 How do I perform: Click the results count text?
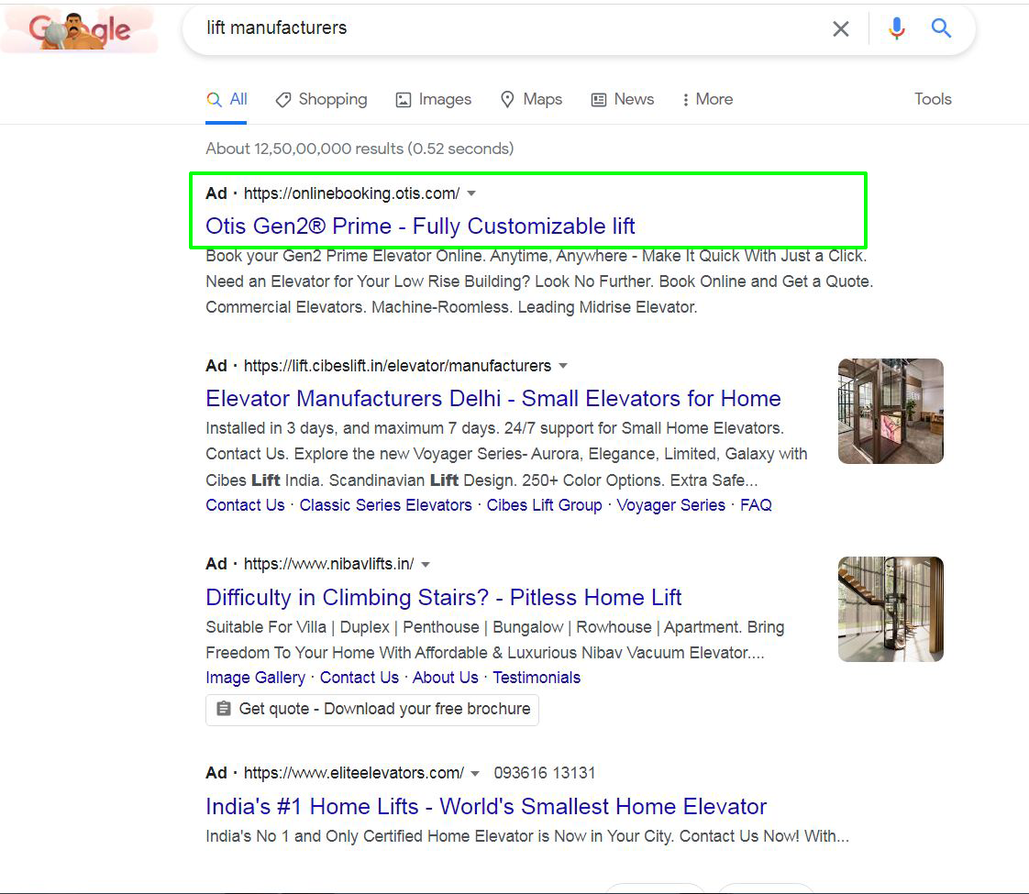360,149
